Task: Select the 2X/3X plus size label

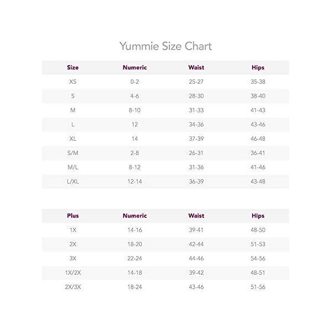Action: [73, 287]
